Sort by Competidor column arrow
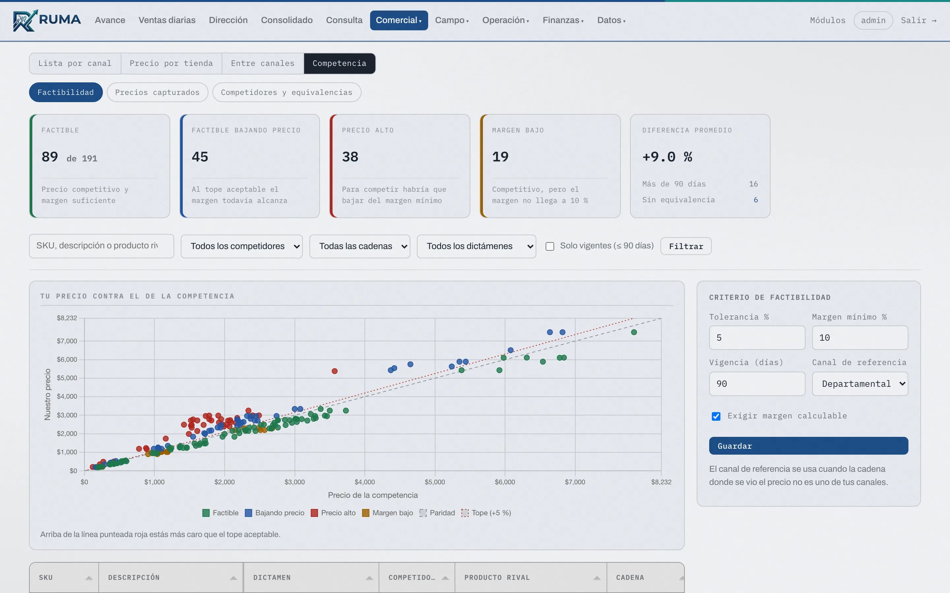 coord(445,578)
